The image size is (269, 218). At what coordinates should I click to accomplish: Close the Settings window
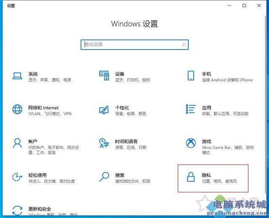coord(259,5)
